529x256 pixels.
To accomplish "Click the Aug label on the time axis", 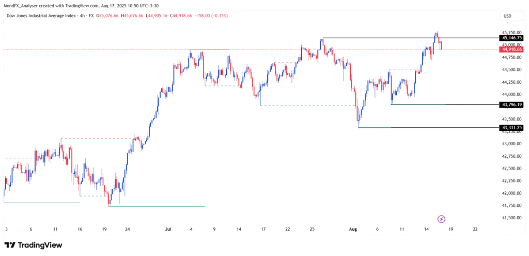I will 354,229.
